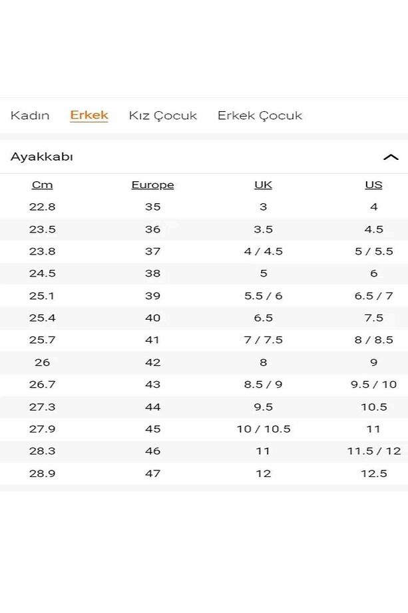408x613 pixels.
Task: Switch to Erkek Çocuk tab
Action: coord(260,116)
